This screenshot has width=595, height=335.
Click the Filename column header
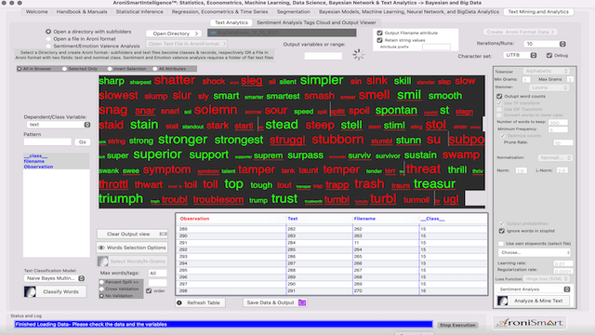click(x=364, y=219)
